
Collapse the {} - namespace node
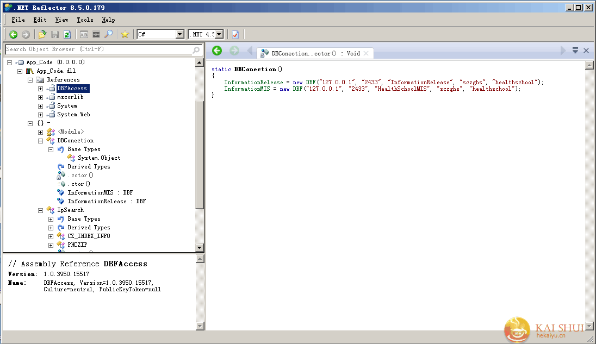click(x=30, y=124)
